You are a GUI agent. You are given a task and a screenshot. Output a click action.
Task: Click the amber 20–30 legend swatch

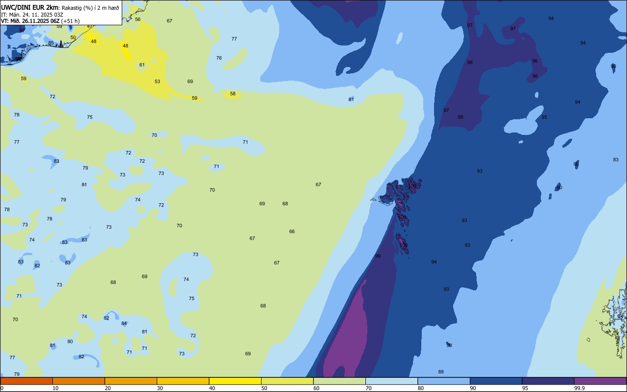[x=131, y=381]
